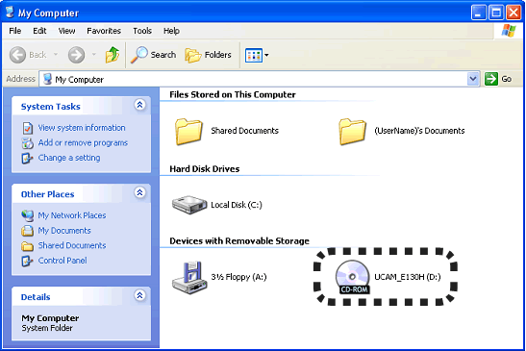Open the Search pane

click(x=153, y=55)
